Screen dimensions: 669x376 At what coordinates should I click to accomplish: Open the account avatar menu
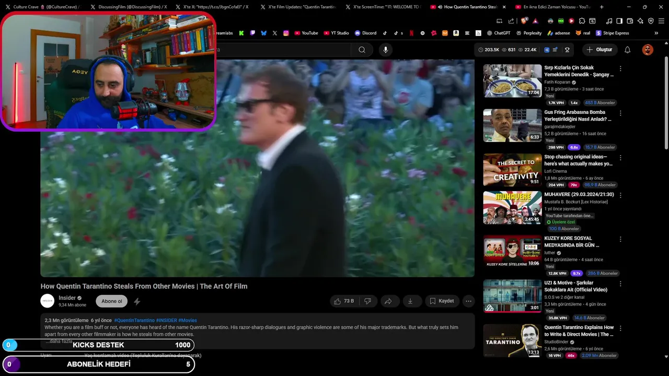648,50
